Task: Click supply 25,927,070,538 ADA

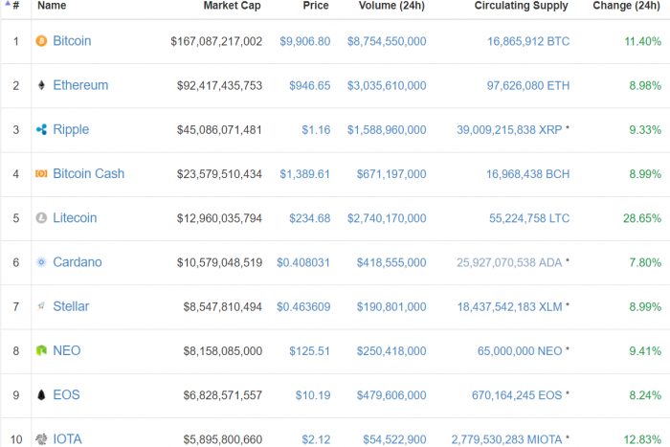Action: [509, 262]
